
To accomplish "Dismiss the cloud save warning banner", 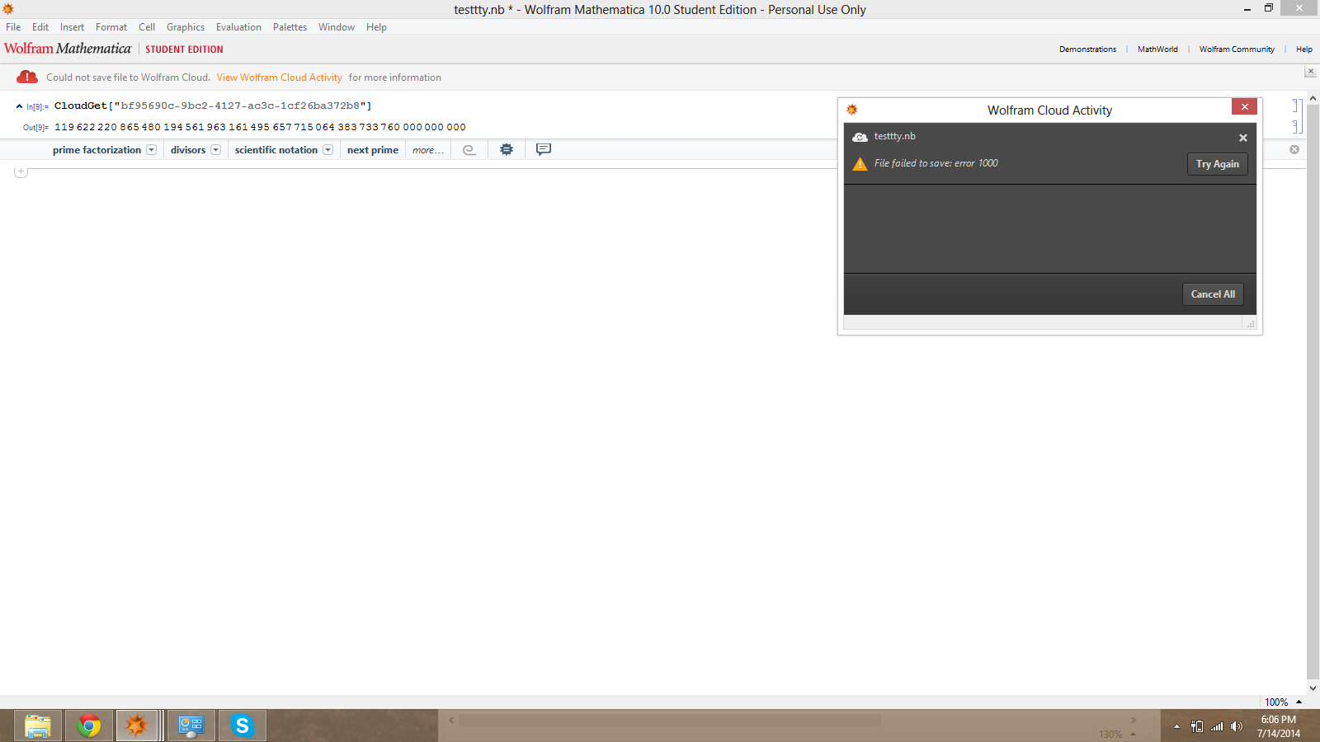I will 1310,72.
